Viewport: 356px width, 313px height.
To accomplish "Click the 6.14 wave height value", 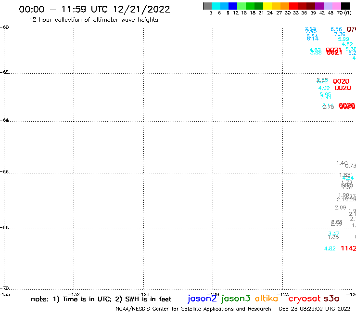I will 313,39.
